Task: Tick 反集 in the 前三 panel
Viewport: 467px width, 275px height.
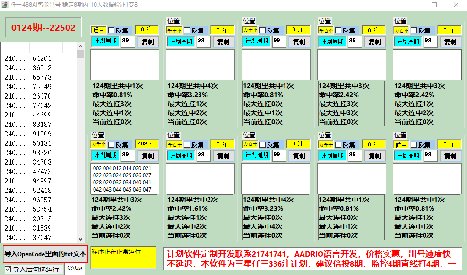Action: [414, 144]
